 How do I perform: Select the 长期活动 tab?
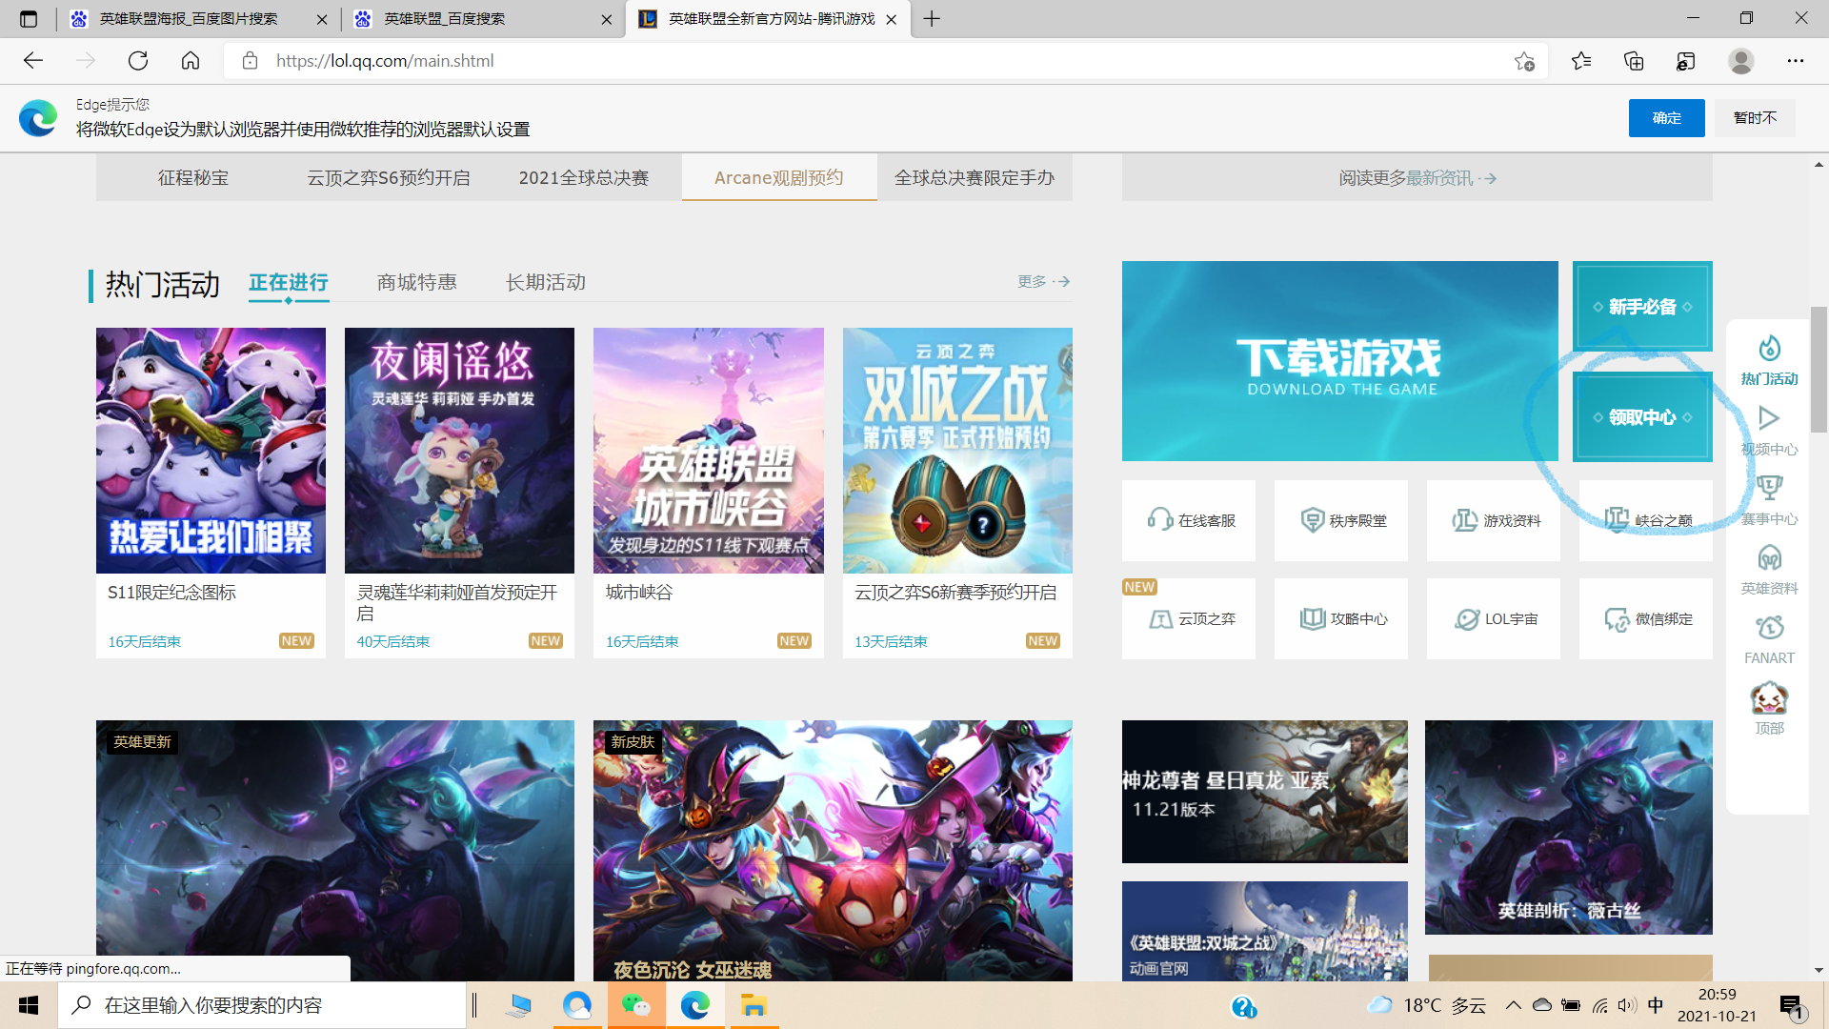point(545,282)
